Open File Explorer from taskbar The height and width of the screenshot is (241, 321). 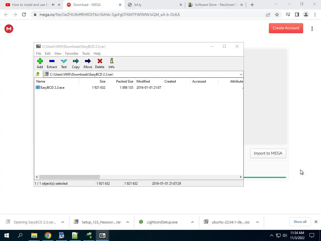34,235
